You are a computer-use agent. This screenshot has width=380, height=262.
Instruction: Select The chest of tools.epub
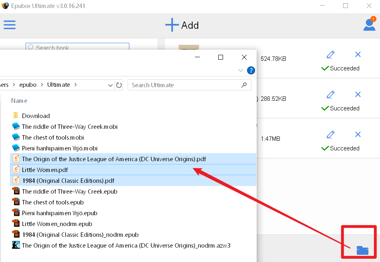[53, 202]
